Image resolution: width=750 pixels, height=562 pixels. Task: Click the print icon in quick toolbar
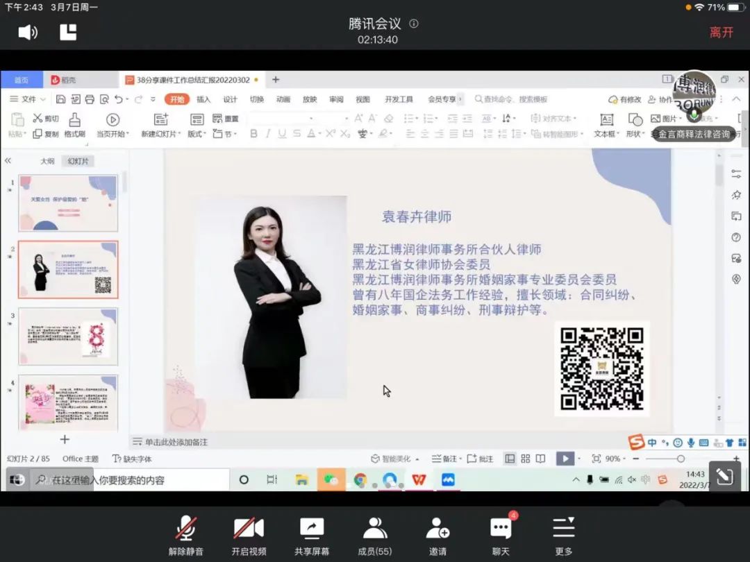(90, 99)
